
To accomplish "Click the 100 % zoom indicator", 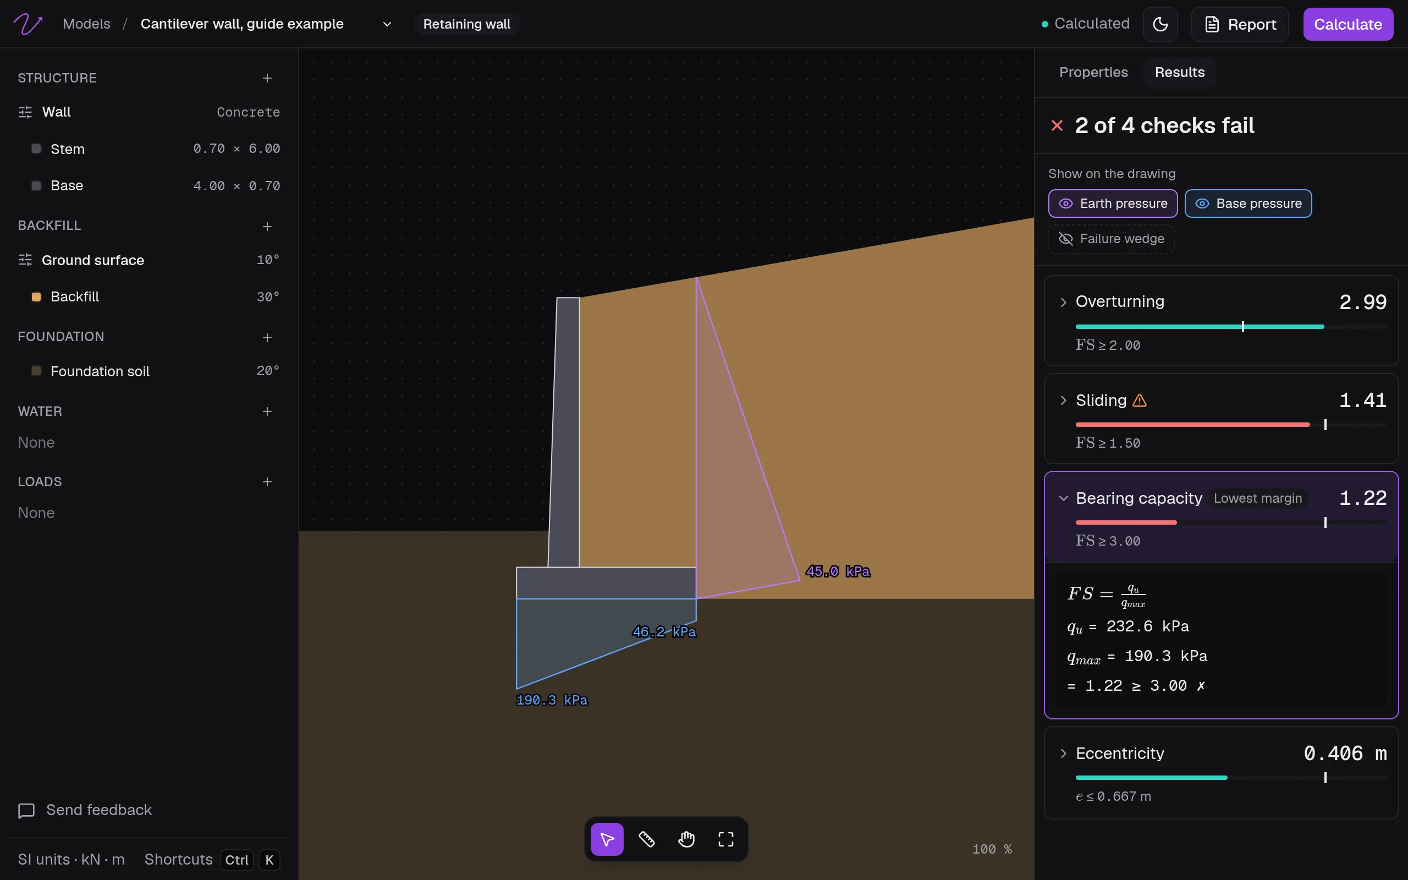I will tap(992, 849).
